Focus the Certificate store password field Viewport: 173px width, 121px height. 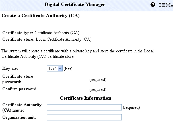[x=67, y=79]
